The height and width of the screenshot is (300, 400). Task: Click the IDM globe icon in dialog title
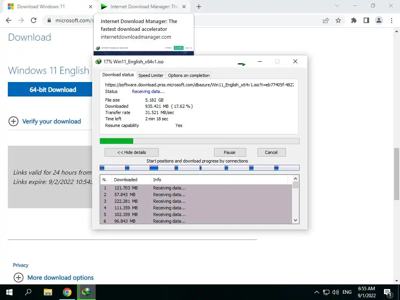98,61
